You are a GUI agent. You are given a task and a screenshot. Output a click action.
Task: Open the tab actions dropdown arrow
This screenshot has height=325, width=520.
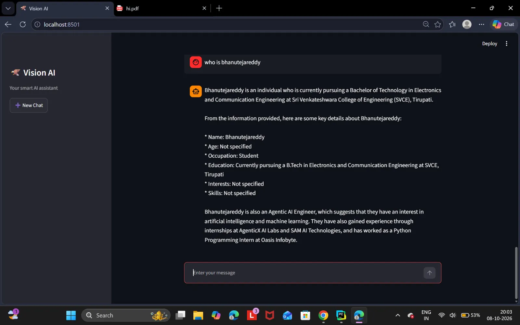tap(8, 8)
